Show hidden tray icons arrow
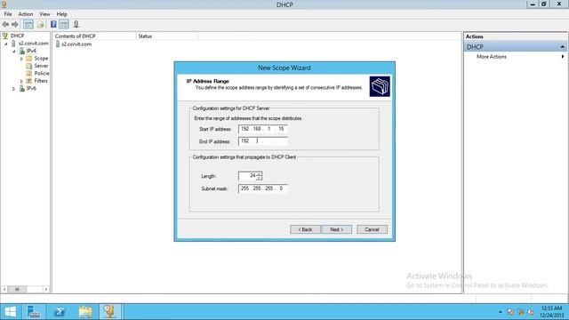This screenshot has height=320, width=569. point(500,312)
